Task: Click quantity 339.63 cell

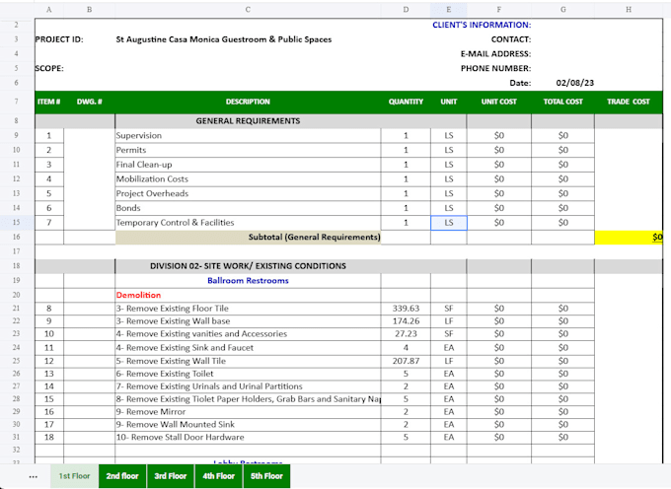Action: pyautogui.click(x=406, y=309)
